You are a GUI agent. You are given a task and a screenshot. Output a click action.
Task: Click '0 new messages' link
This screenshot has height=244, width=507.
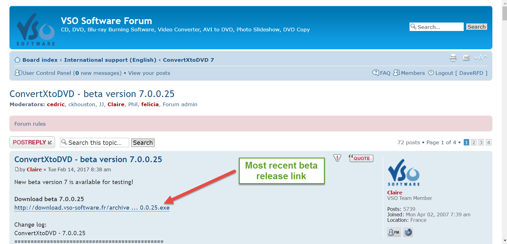(98, 73)
